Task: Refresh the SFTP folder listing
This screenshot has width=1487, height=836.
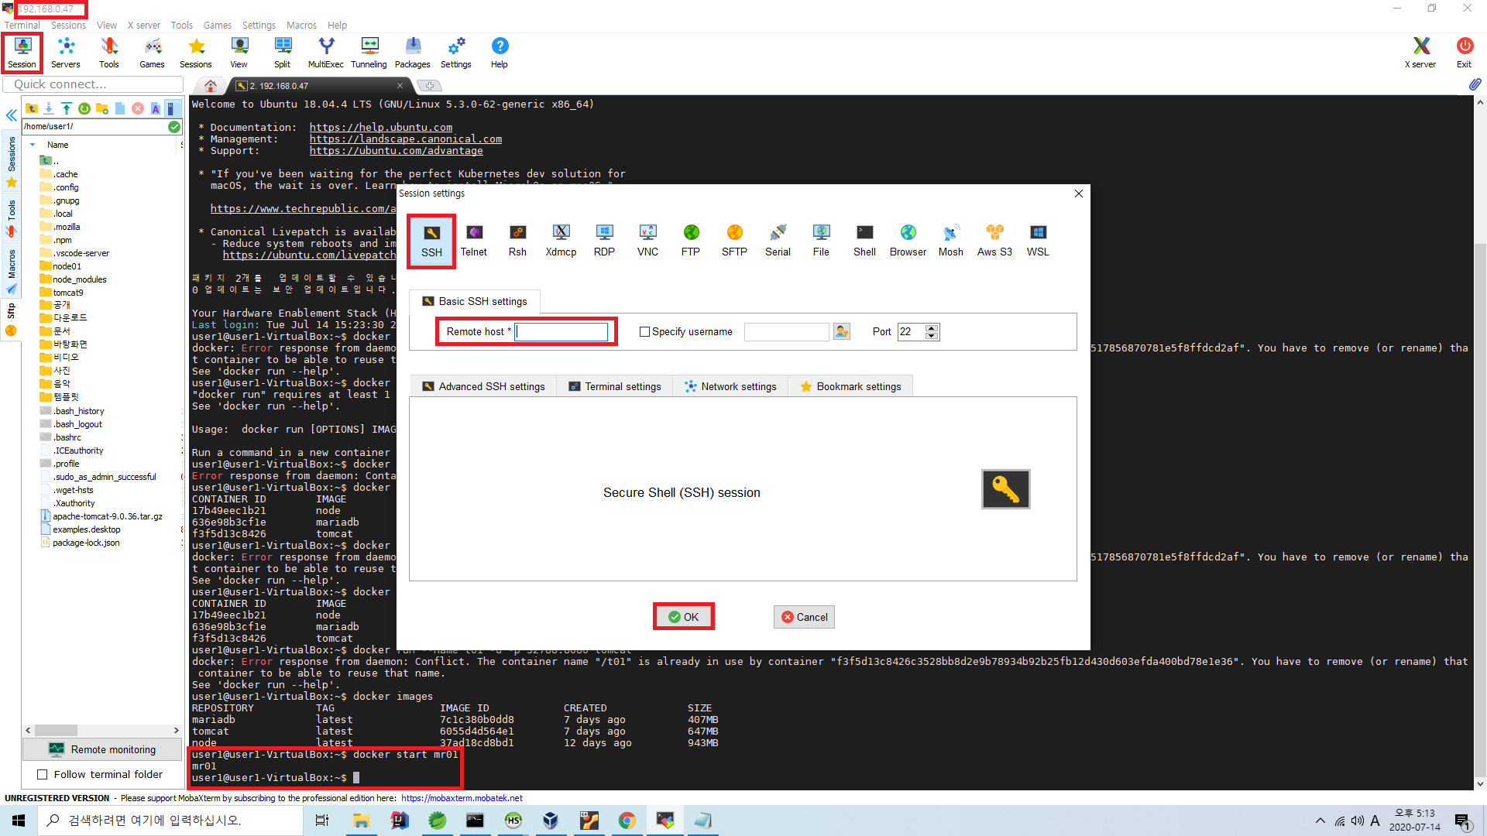Action: pos(84,108)
